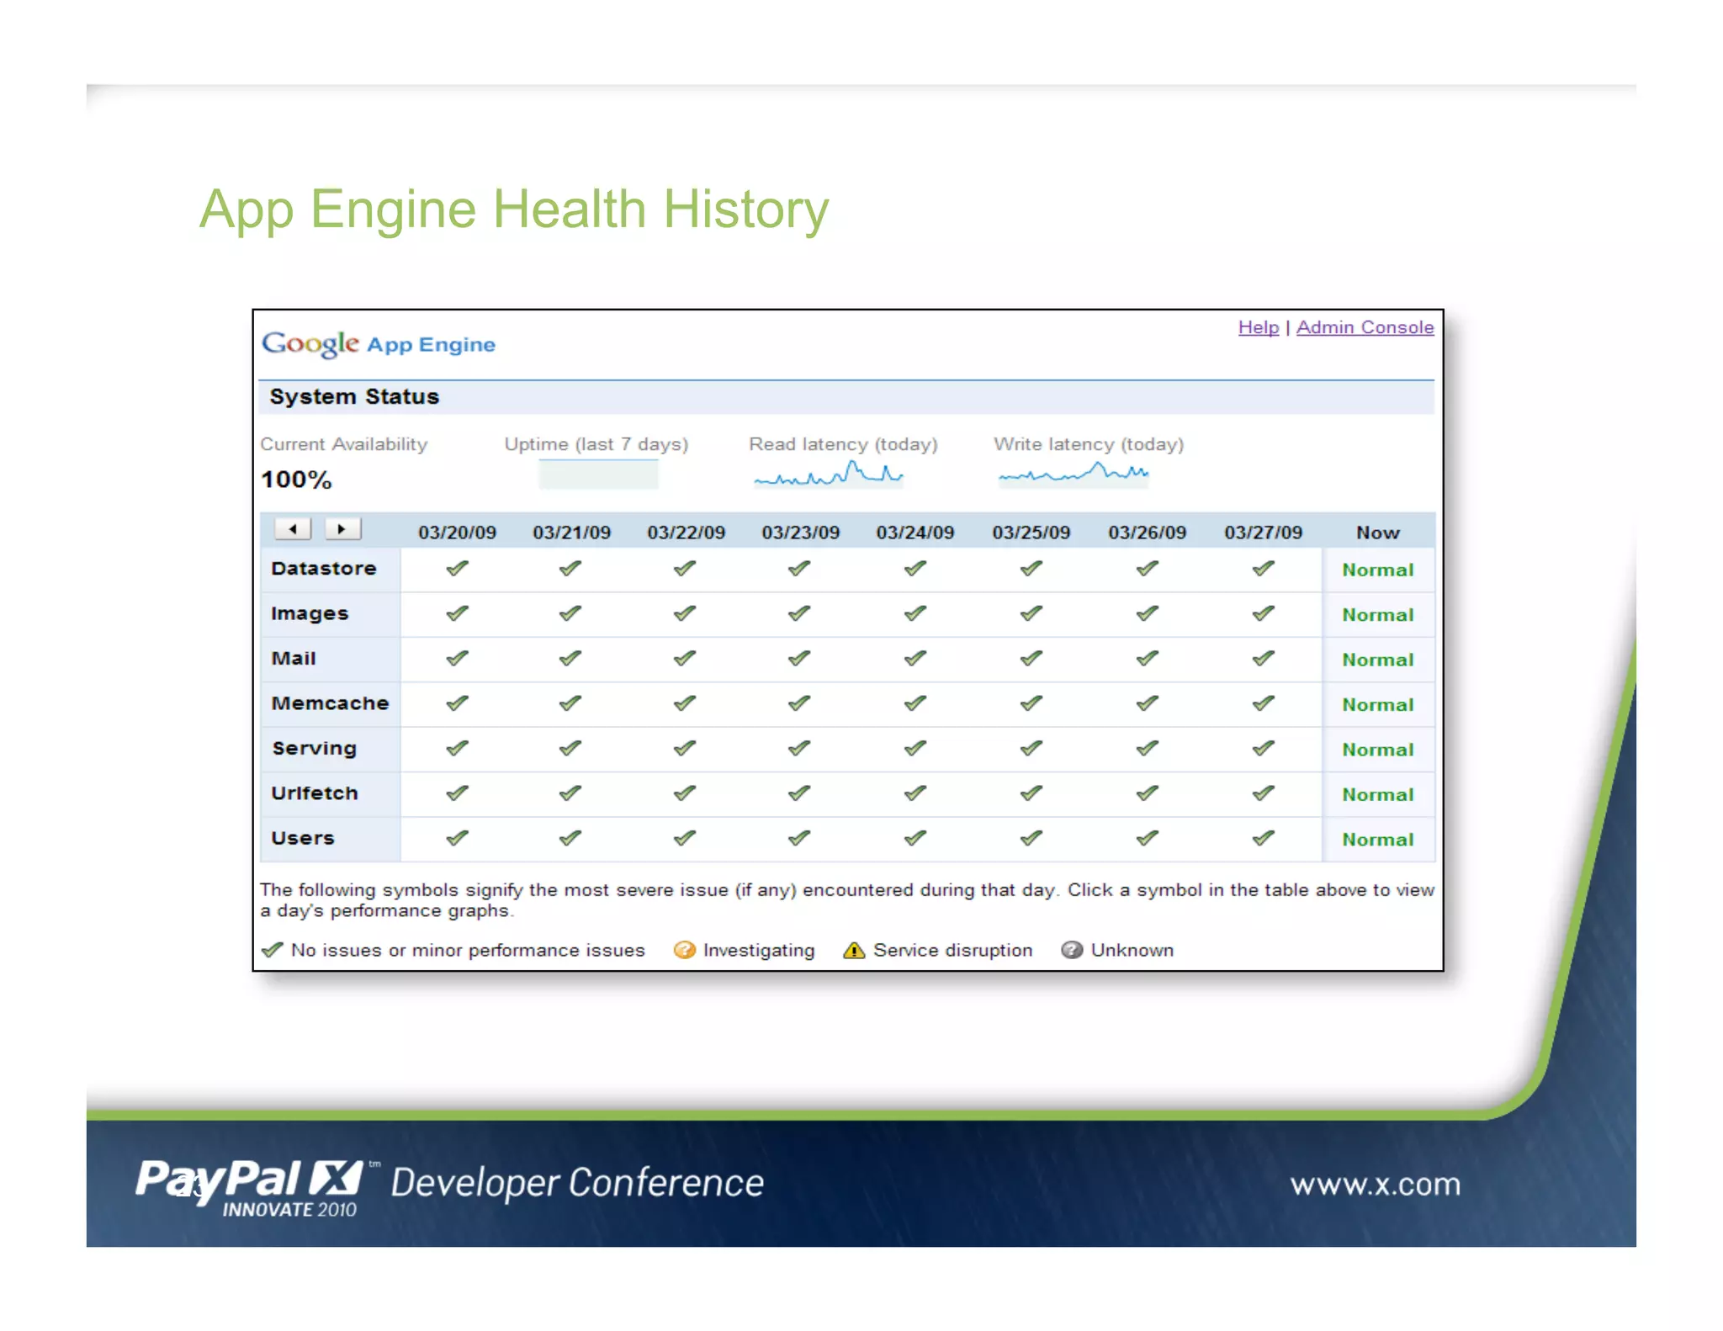
Task: Click Datastore checkmark for 03/23/09
Action: click(x=799, y=569)
